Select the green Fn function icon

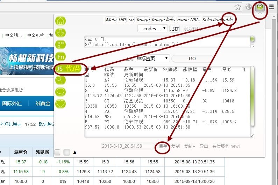pos(60,56)
